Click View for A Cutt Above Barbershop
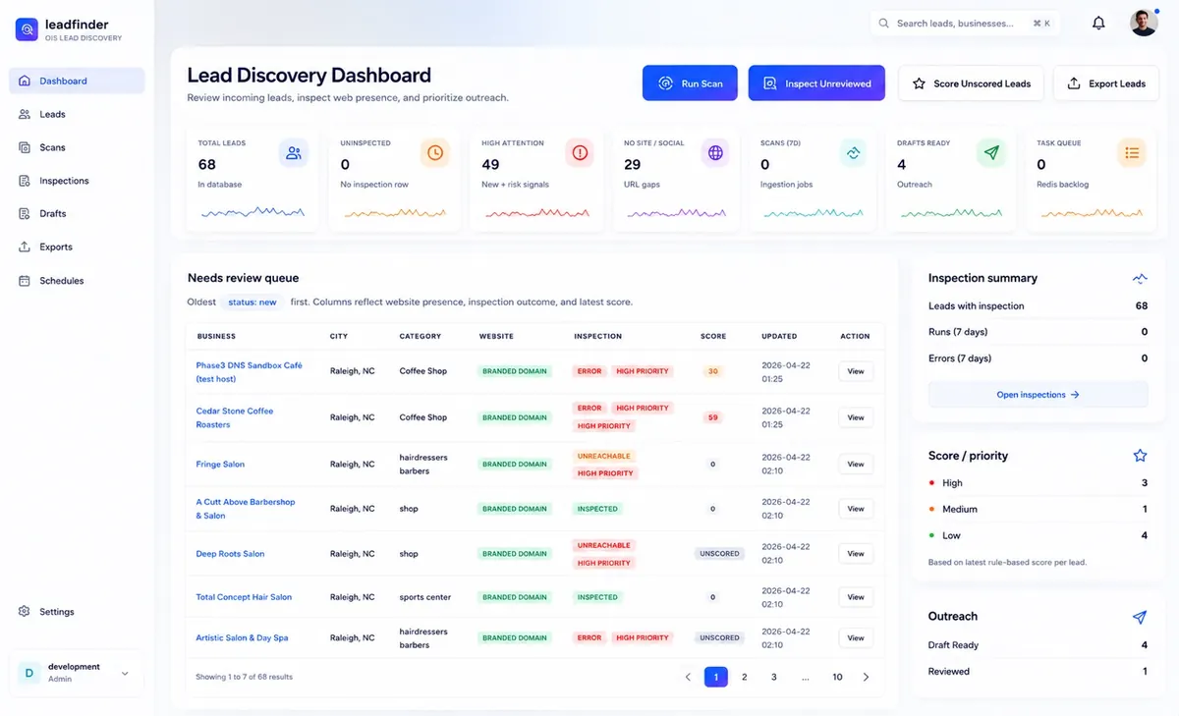The image size is (1179, 716). coord(856,509)
